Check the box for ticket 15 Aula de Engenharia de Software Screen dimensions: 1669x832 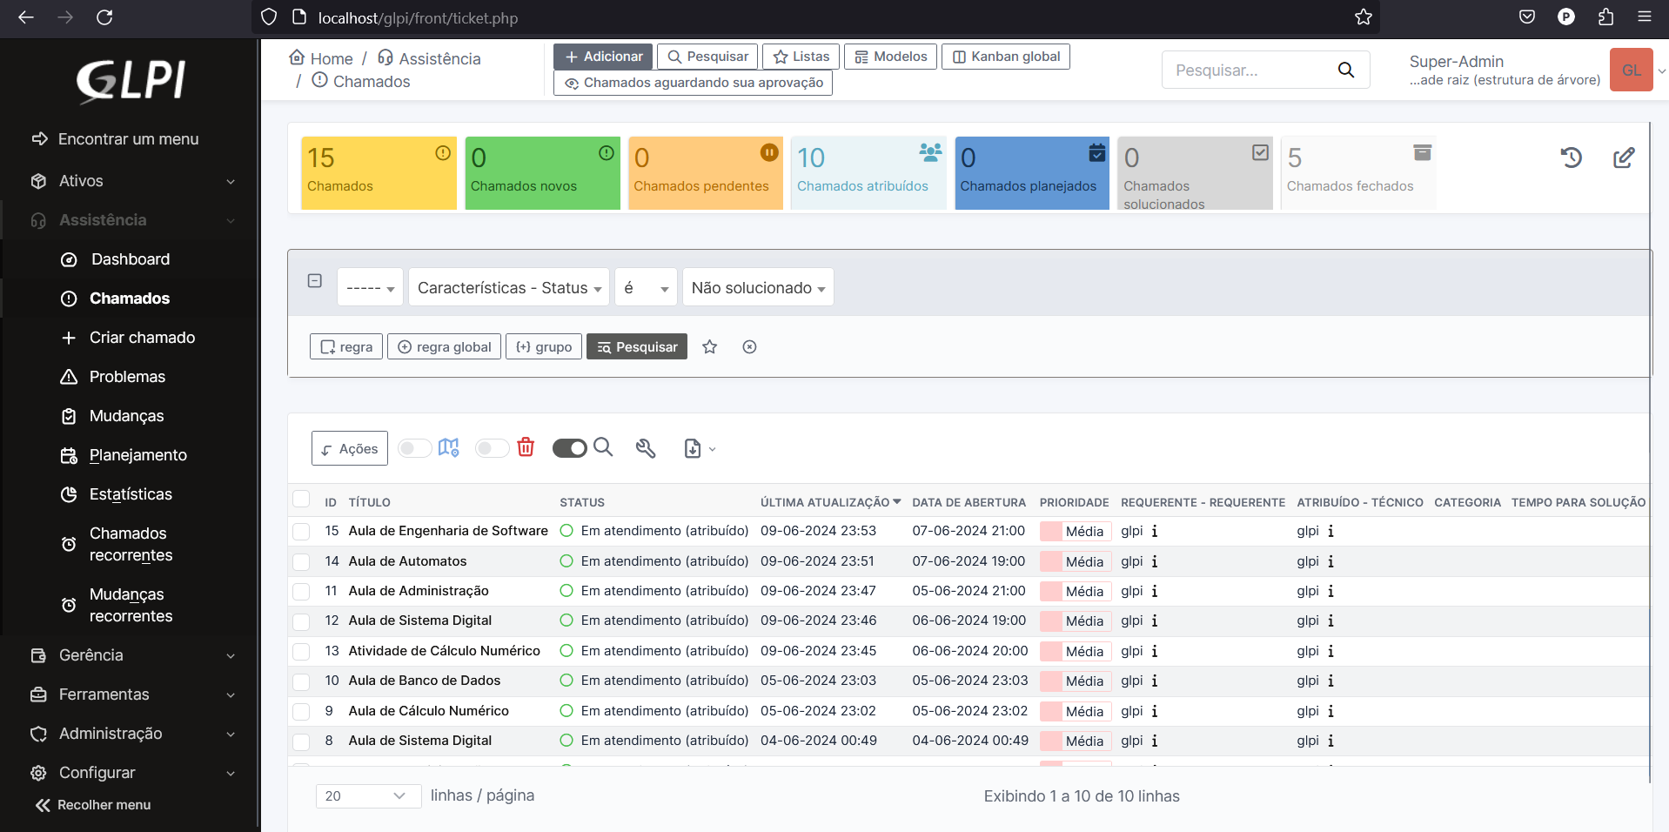pyautogui.click(x=301, y=532)
